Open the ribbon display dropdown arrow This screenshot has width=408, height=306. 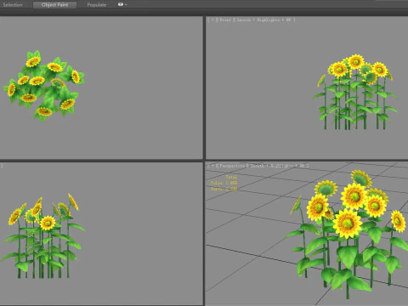(x=126, y=5)
